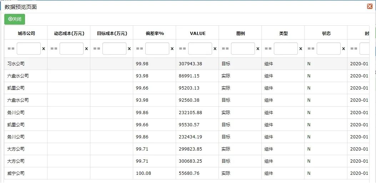Viewport: 376px width, 183px height.
Task: Click the VALUE filter input field
Action: (x=200, y=49)
